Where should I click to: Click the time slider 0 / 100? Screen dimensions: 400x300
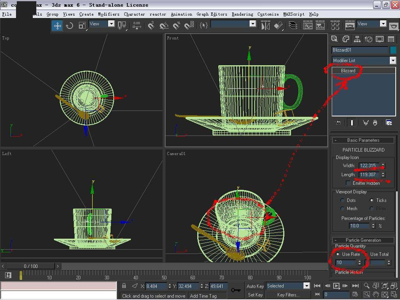click(x=30, y=266)
